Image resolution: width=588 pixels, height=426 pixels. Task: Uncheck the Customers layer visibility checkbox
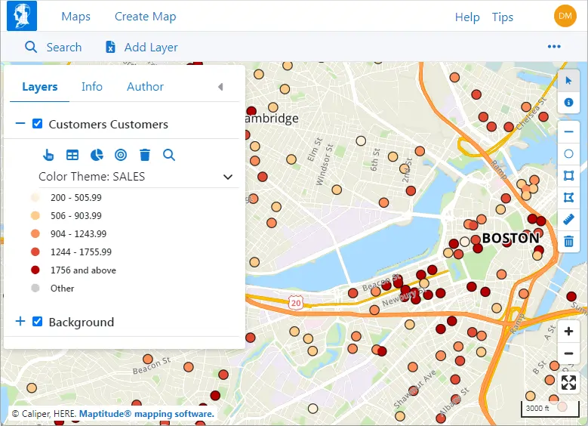click(x=37, y=124)
